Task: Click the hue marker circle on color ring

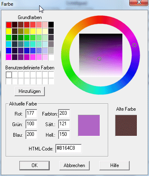Action: coord(134,45)
